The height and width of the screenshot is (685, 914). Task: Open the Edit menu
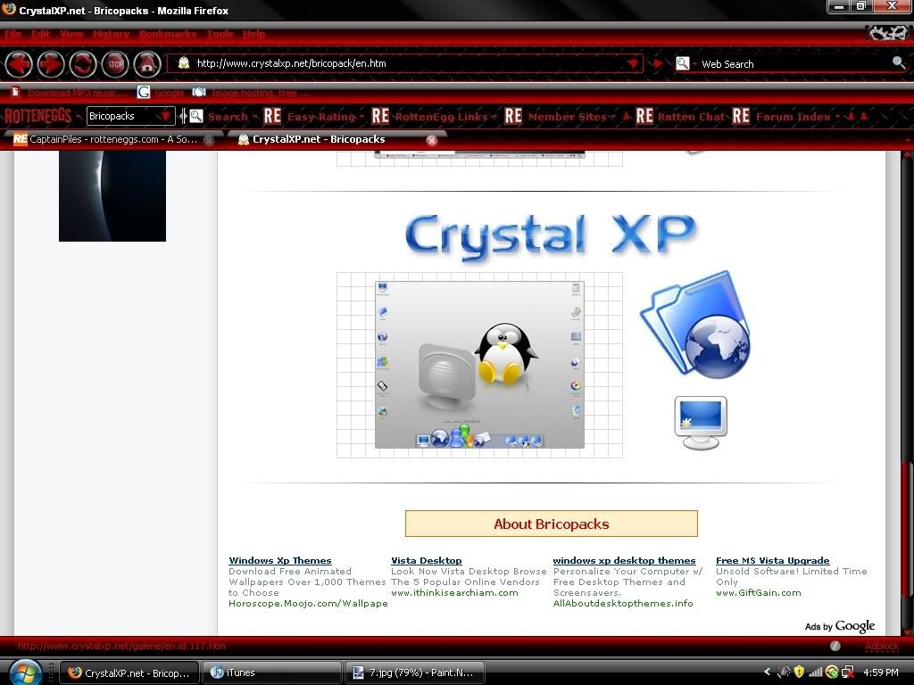pos(40,34)
